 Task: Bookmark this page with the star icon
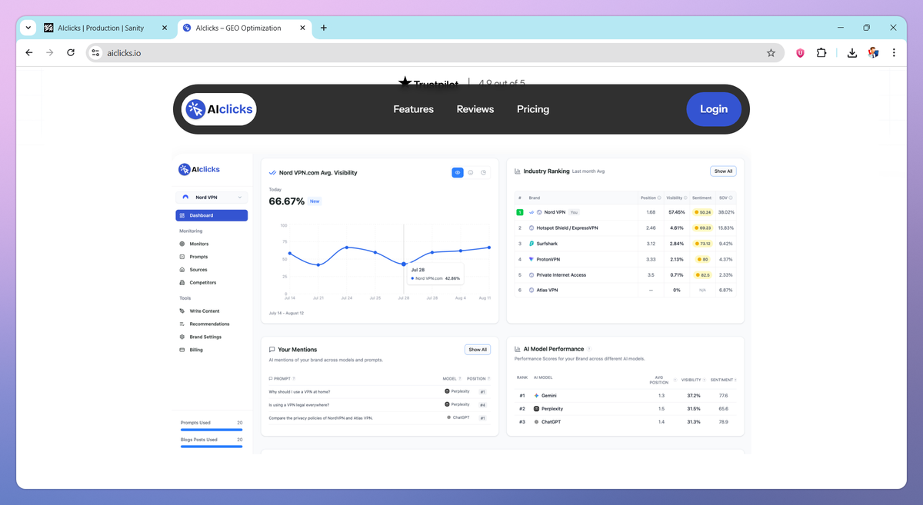click(x=771, y=53)
